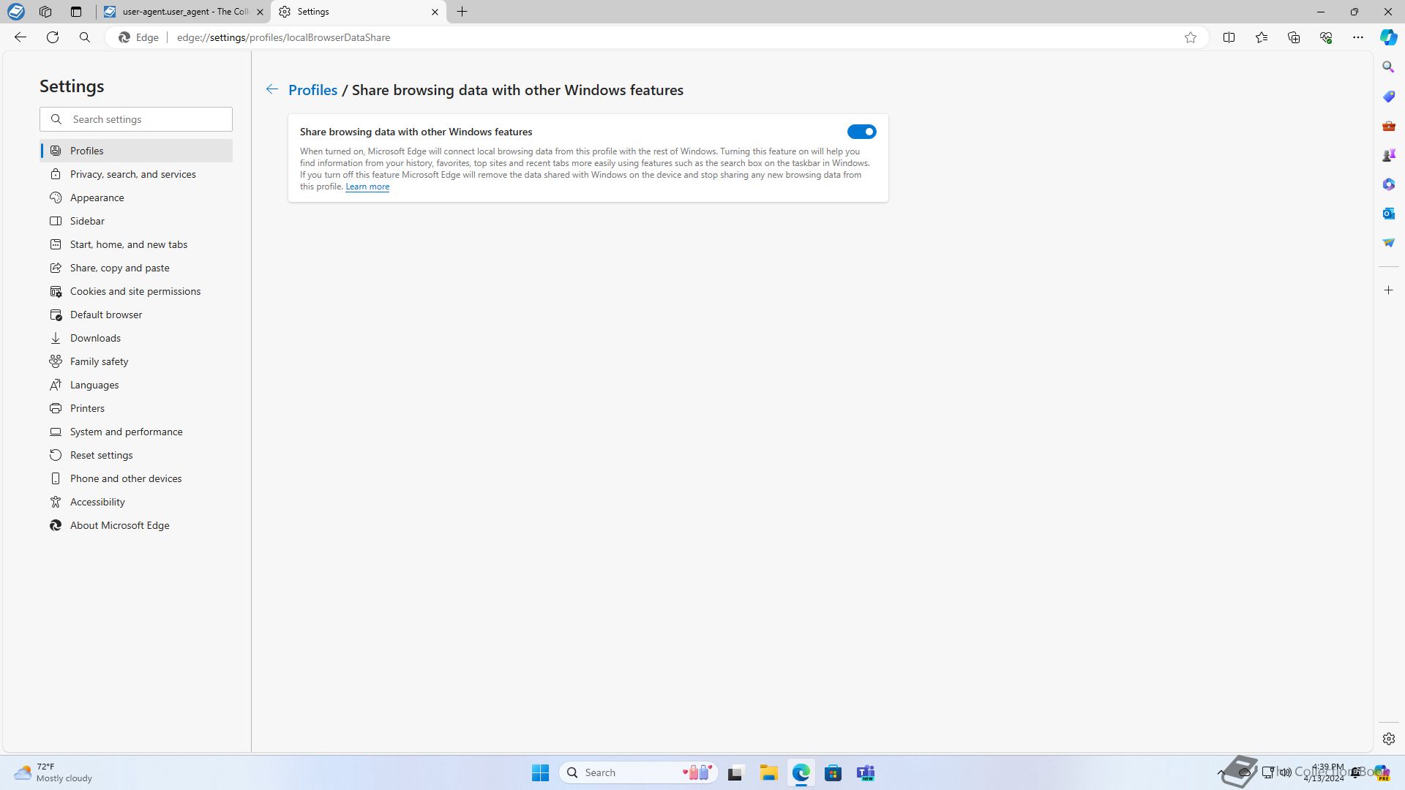Image resolution: width=1405 pixels, height=790 pixels.
Task: Open Default browser settings
Action: 136,315
